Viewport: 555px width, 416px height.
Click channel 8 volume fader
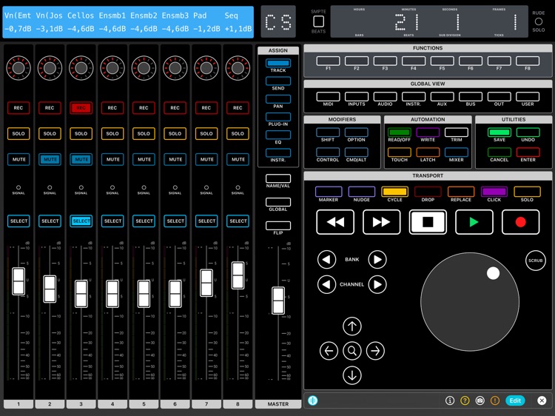tap(238, 275)
